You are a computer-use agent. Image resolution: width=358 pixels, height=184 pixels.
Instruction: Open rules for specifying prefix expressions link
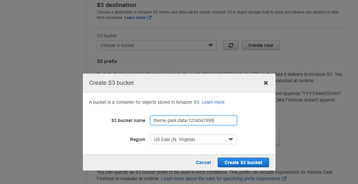coord(221,179)
